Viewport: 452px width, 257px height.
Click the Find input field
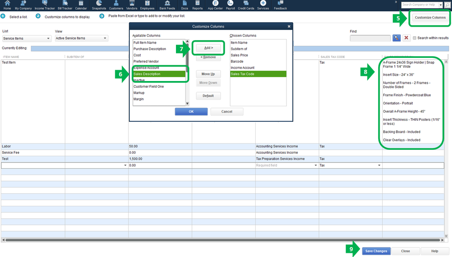click(x=370, y=38)
